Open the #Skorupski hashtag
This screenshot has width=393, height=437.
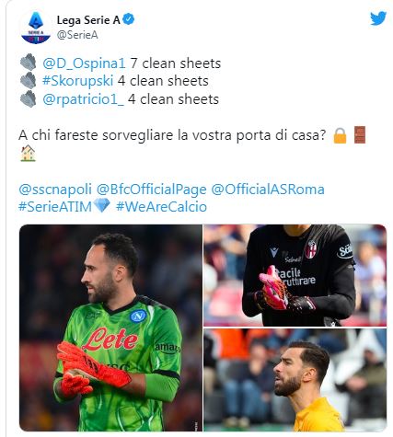pyautogui.click(x=78, y=81)
